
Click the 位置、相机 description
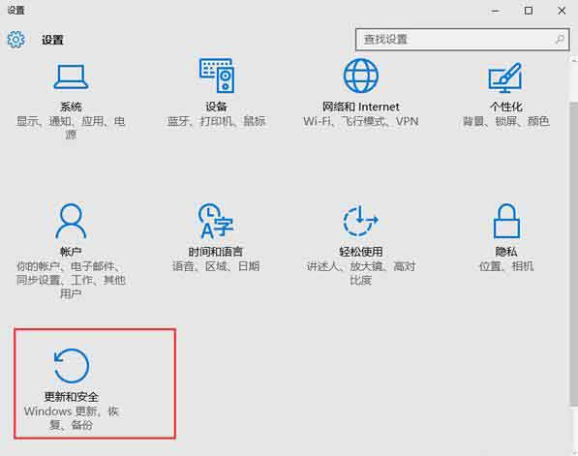pos(506,266)
